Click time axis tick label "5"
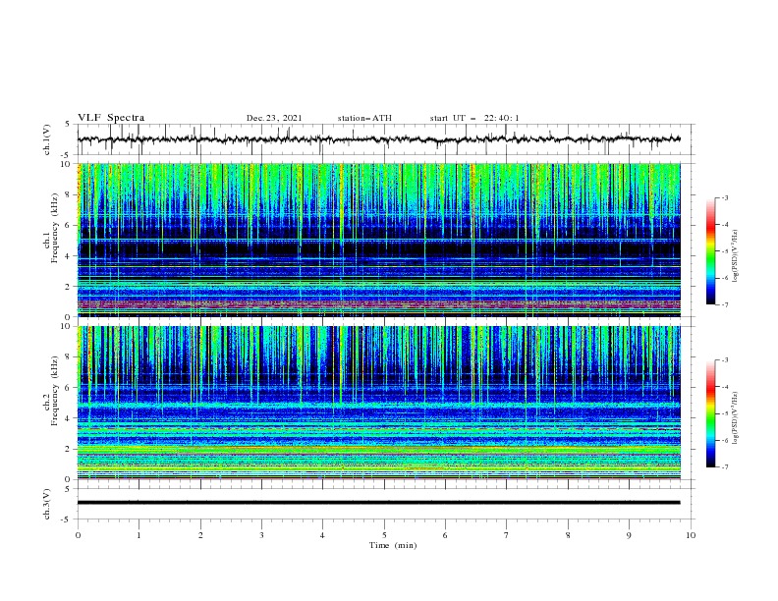Screen dimensions: 778x601 click(x=384, y=535)
